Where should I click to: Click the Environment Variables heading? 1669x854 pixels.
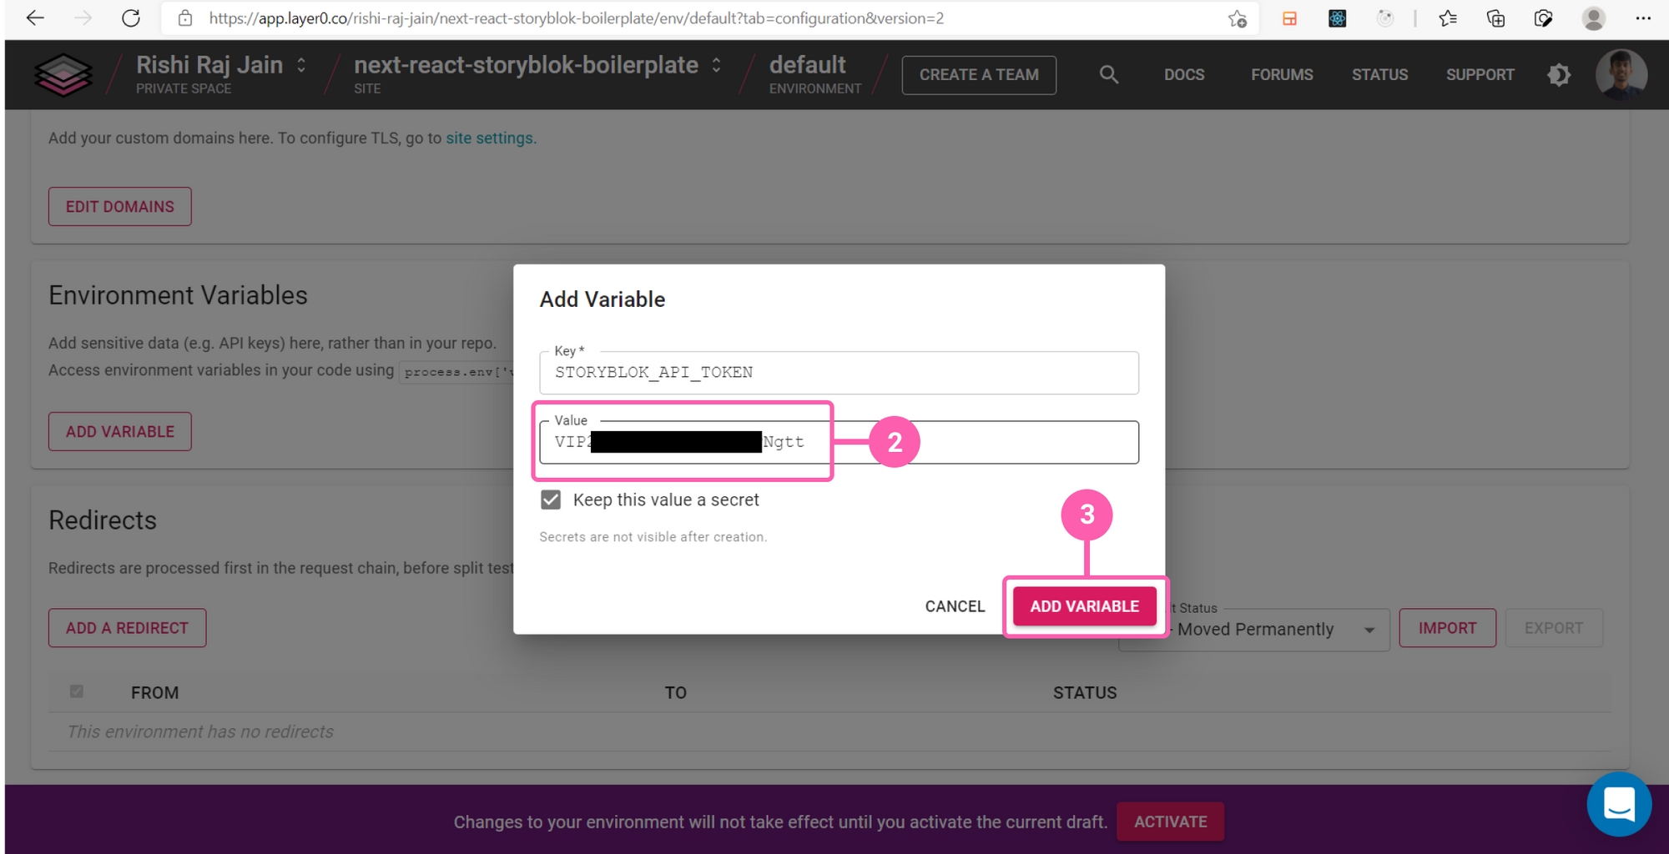click(178, 295)
